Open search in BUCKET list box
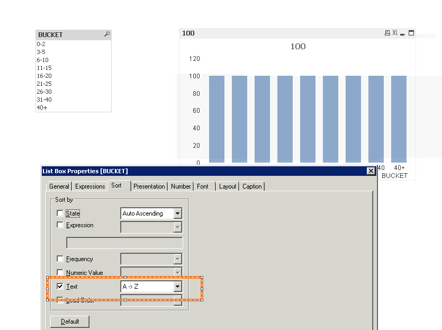The height and width of the screenshot is (330, 442). 107,34
